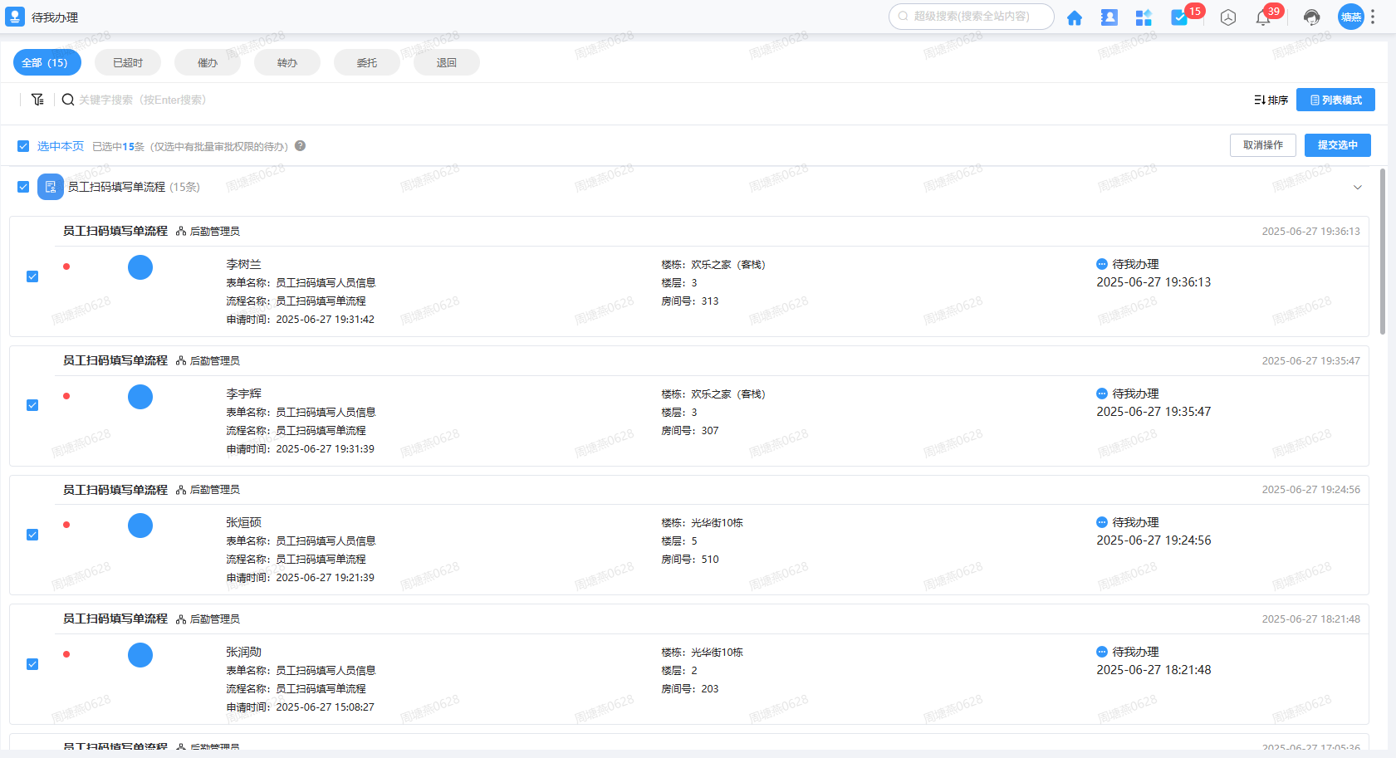This screenshot has width=1396, height=758.
Task: Click the 提交选中 button
Action: point(1337,145)
